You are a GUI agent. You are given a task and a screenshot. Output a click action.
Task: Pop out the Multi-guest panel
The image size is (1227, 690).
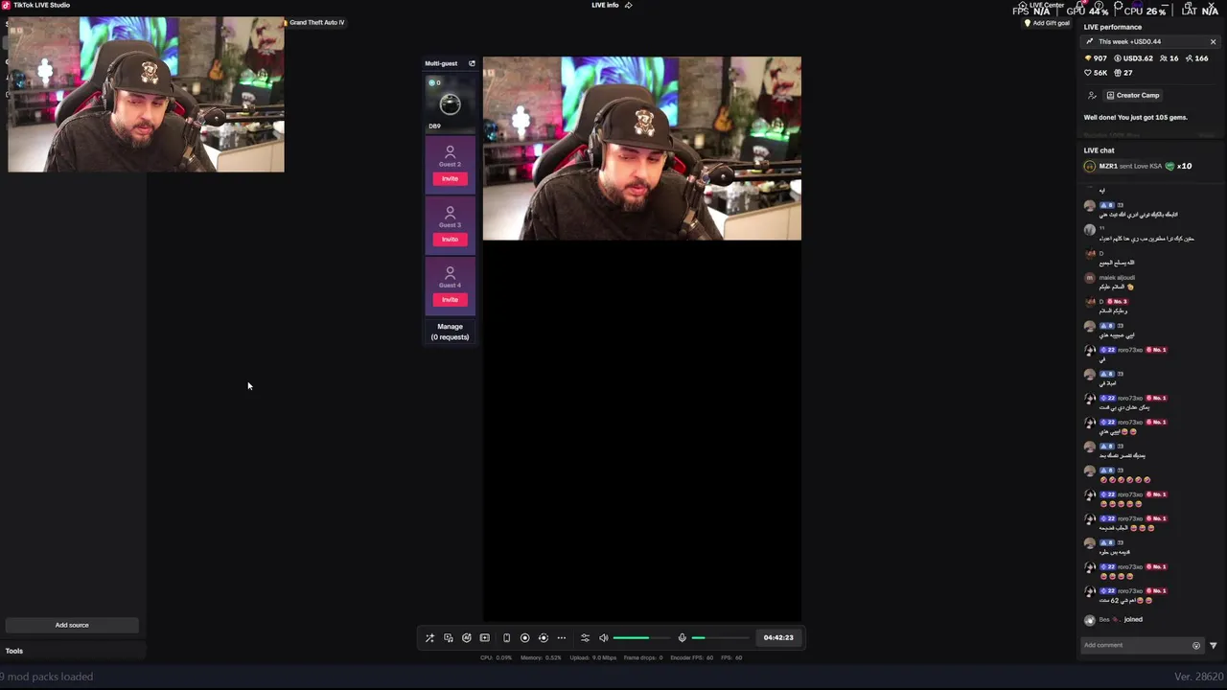tap(472, 63)
